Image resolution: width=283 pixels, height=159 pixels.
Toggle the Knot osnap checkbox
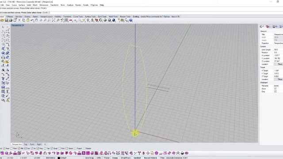[x=59, y=148]
